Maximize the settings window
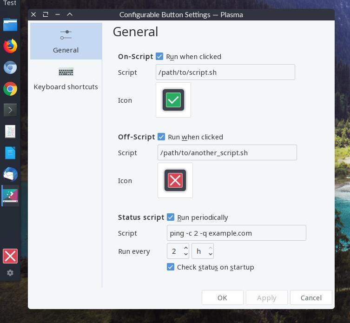This screenshot has height=323, width=350. [46, 14]
